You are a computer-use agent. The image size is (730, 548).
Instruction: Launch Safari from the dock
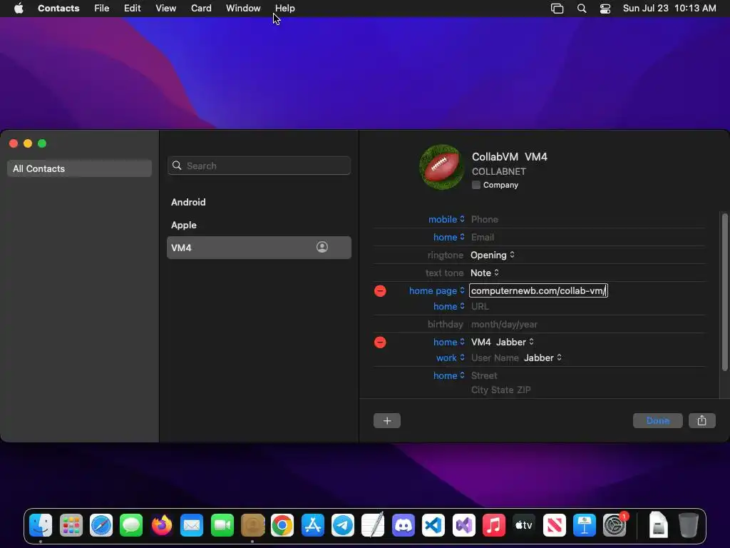pos(101,525)
